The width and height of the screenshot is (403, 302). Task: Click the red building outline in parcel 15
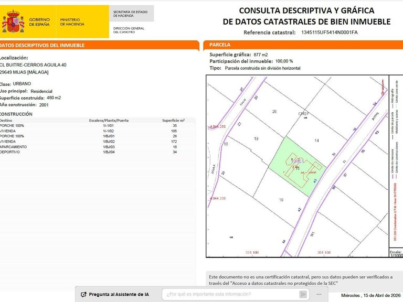click(x=302, y=170)
